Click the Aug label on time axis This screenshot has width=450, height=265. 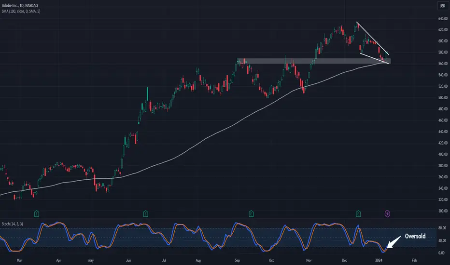198,260
